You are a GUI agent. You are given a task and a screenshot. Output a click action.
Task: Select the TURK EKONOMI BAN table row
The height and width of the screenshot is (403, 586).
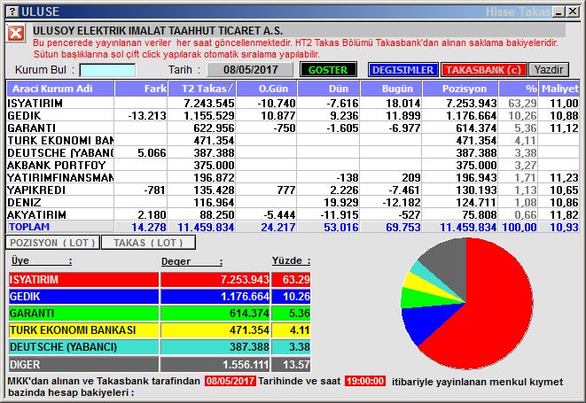coord(293,141)
